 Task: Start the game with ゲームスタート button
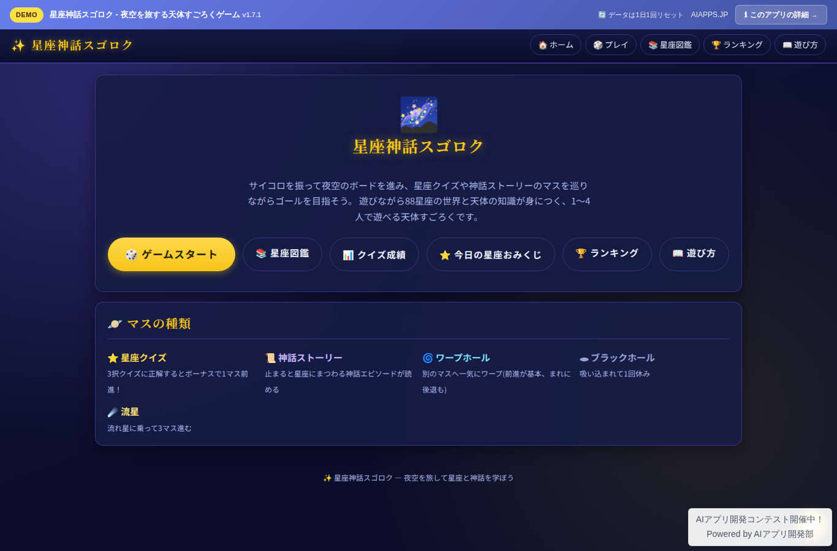(172, 254)
